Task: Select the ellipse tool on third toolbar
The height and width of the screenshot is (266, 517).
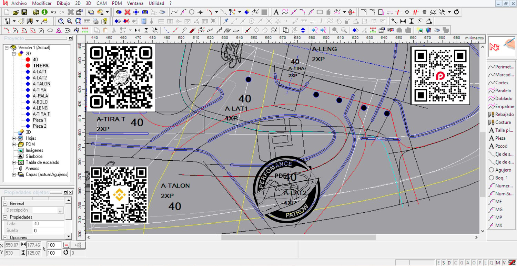Action: (x=50, y=30)
